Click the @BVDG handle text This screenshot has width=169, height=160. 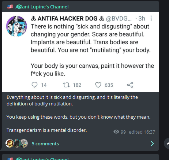(119, 19)
